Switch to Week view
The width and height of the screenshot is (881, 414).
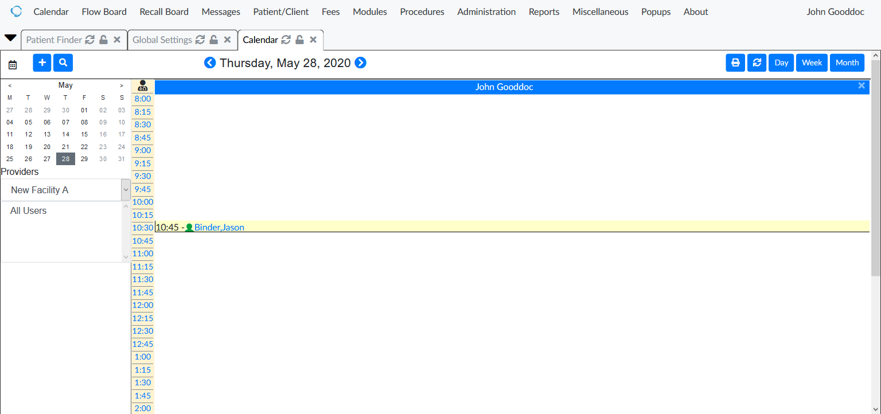click(812, 63)
